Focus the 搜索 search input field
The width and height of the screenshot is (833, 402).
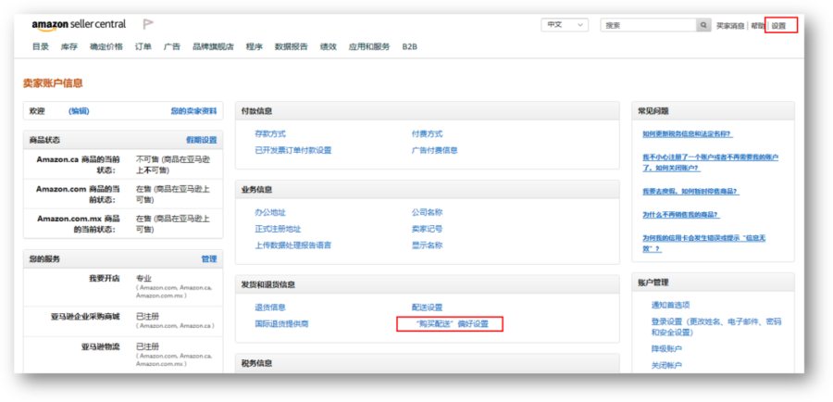(x=648, y=25)
